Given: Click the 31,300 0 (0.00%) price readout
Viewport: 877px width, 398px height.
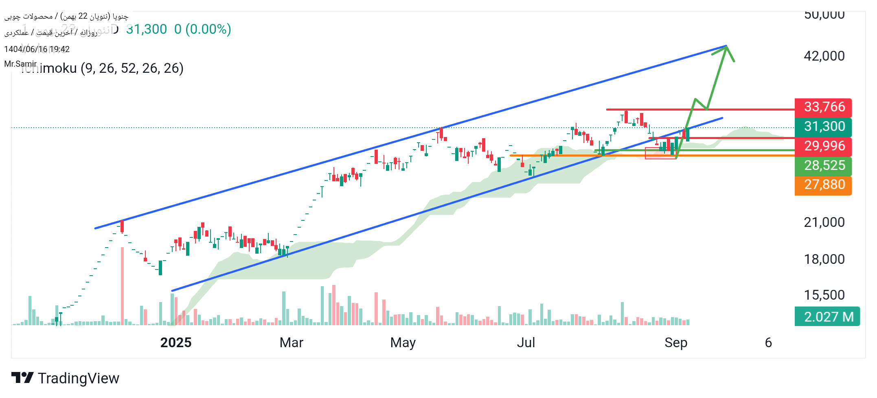Looking at the screenshot, I should click(178, 29).
